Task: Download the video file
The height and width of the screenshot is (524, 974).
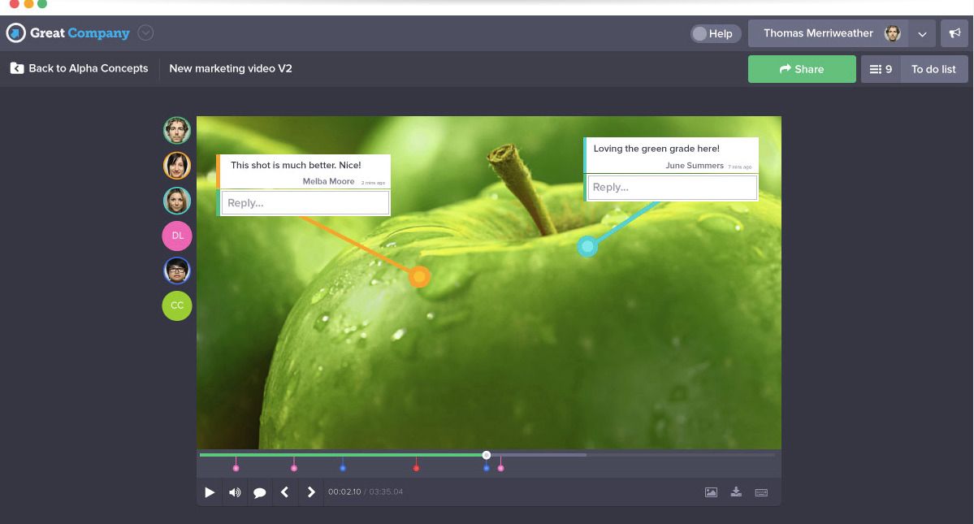Action: pyautogui.click(x=735, y=492)
